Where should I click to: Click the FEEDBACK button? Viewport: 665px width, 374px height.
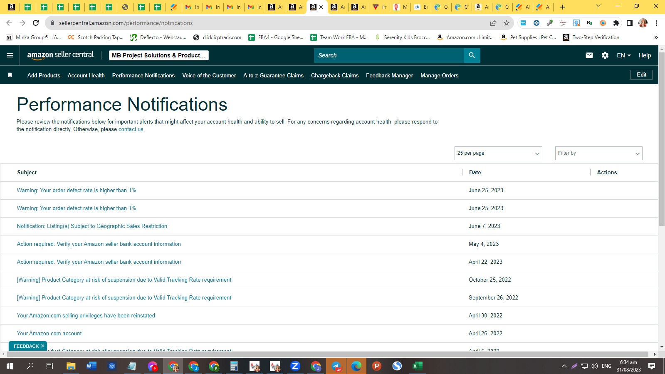[26, 346]
